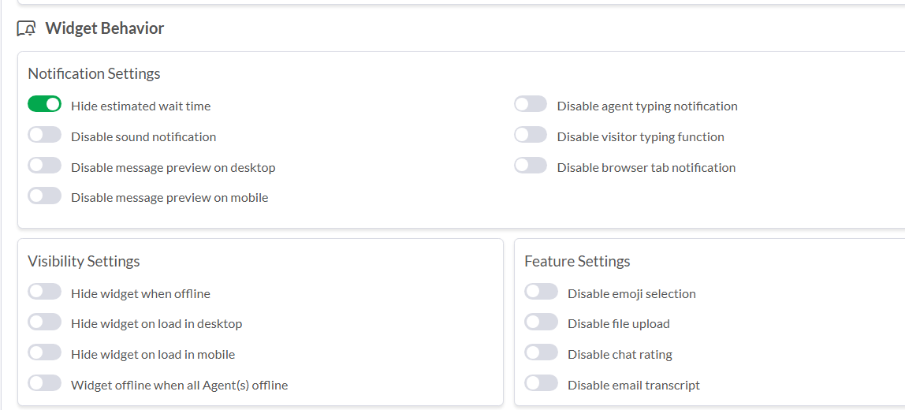The height and width of the screenshot is (410, 905).
Task: Enable Disable chat rating switch
Action: point(541,353)
